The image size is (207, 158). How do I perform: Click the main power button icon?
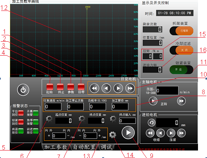[23, 90]
